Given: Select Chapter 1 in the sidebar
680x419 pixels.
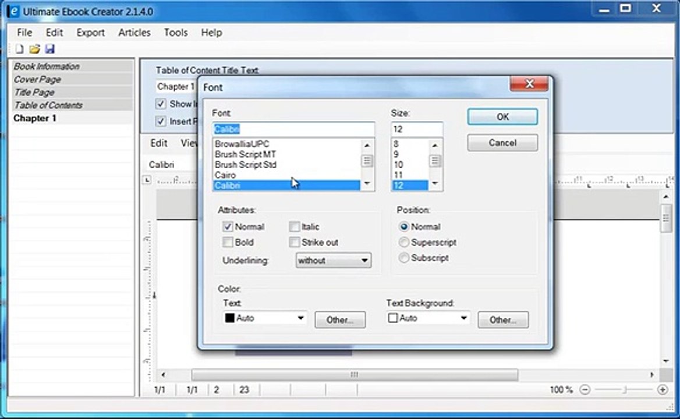Looking at the screenshot, I should (72, 118).
